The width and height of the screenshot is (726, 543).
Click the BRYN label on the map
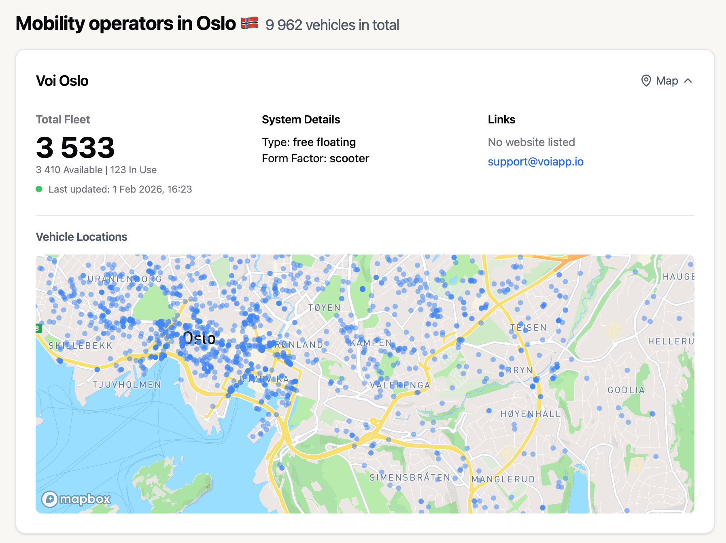coord(519,370)
